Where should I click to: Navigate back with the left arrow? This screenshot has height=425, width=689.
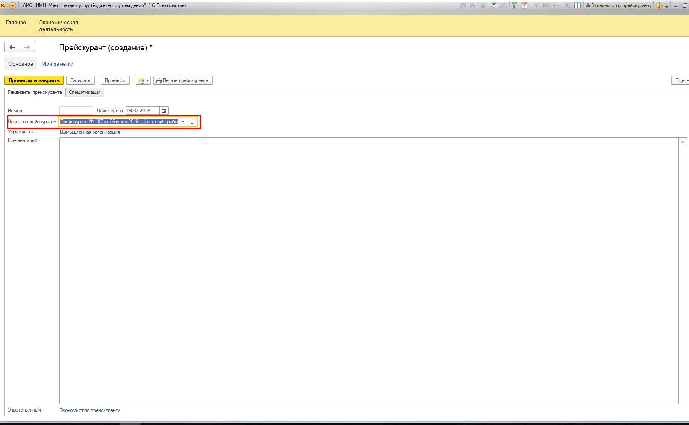click(x=12, y=47)
